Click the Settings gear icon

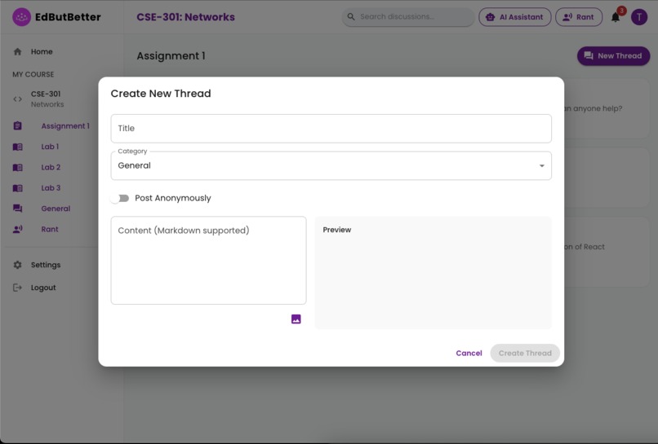[18, 265]
